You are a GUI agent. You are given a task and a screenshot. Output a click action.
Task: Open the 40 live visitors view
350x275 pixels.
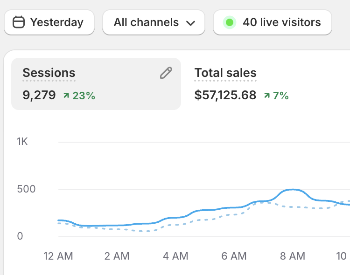(x=273, y=22)
